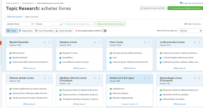Open three-dot menu on Achat Livre En Ligne card
Screen dimensions: 203x108
coord(149,78)
